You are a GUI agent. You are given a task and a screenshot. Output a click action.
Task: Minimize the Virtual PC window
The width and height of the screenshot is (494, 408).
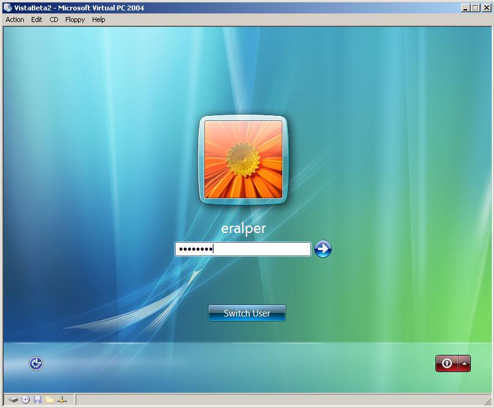(465, 8)
